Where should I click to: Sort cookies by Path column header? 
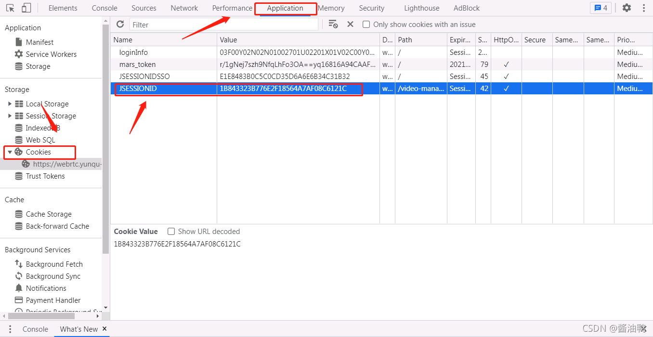click(421, 40)
